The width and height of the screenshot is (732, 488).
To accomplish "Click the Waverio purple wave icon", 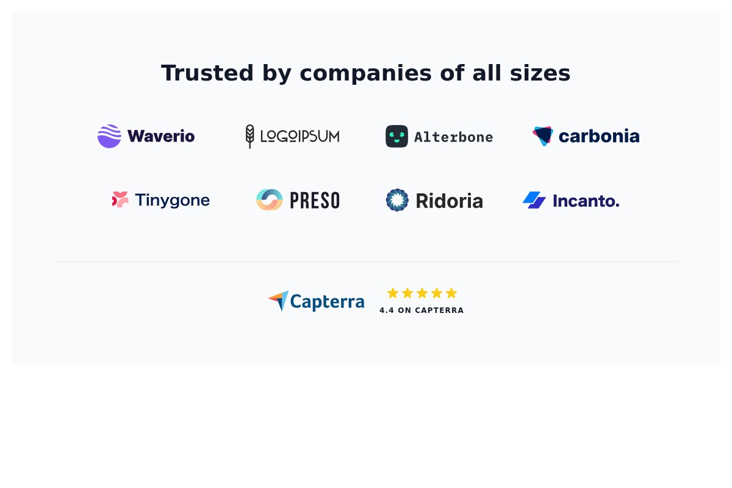I will pyautogui.click(x=109, y=136).
